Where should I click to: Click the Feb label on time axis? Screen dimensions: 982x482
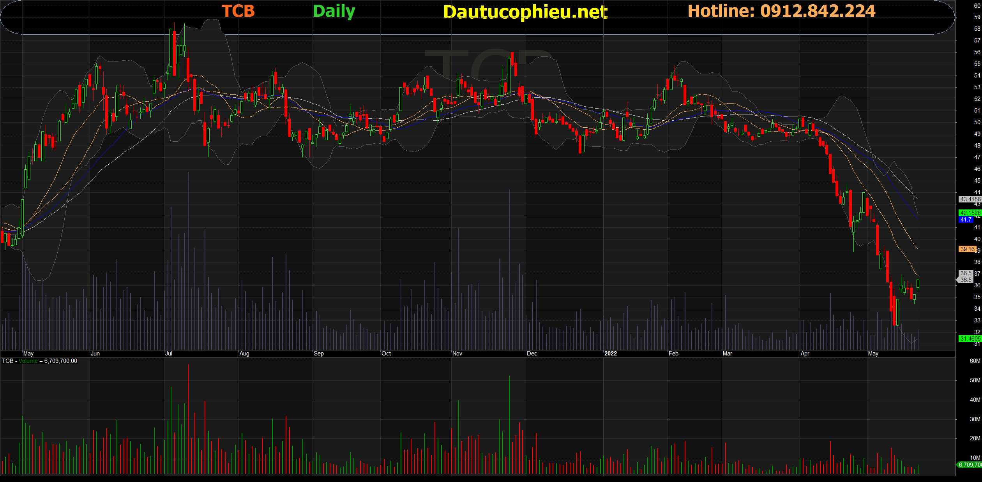[x=673, y=354]
